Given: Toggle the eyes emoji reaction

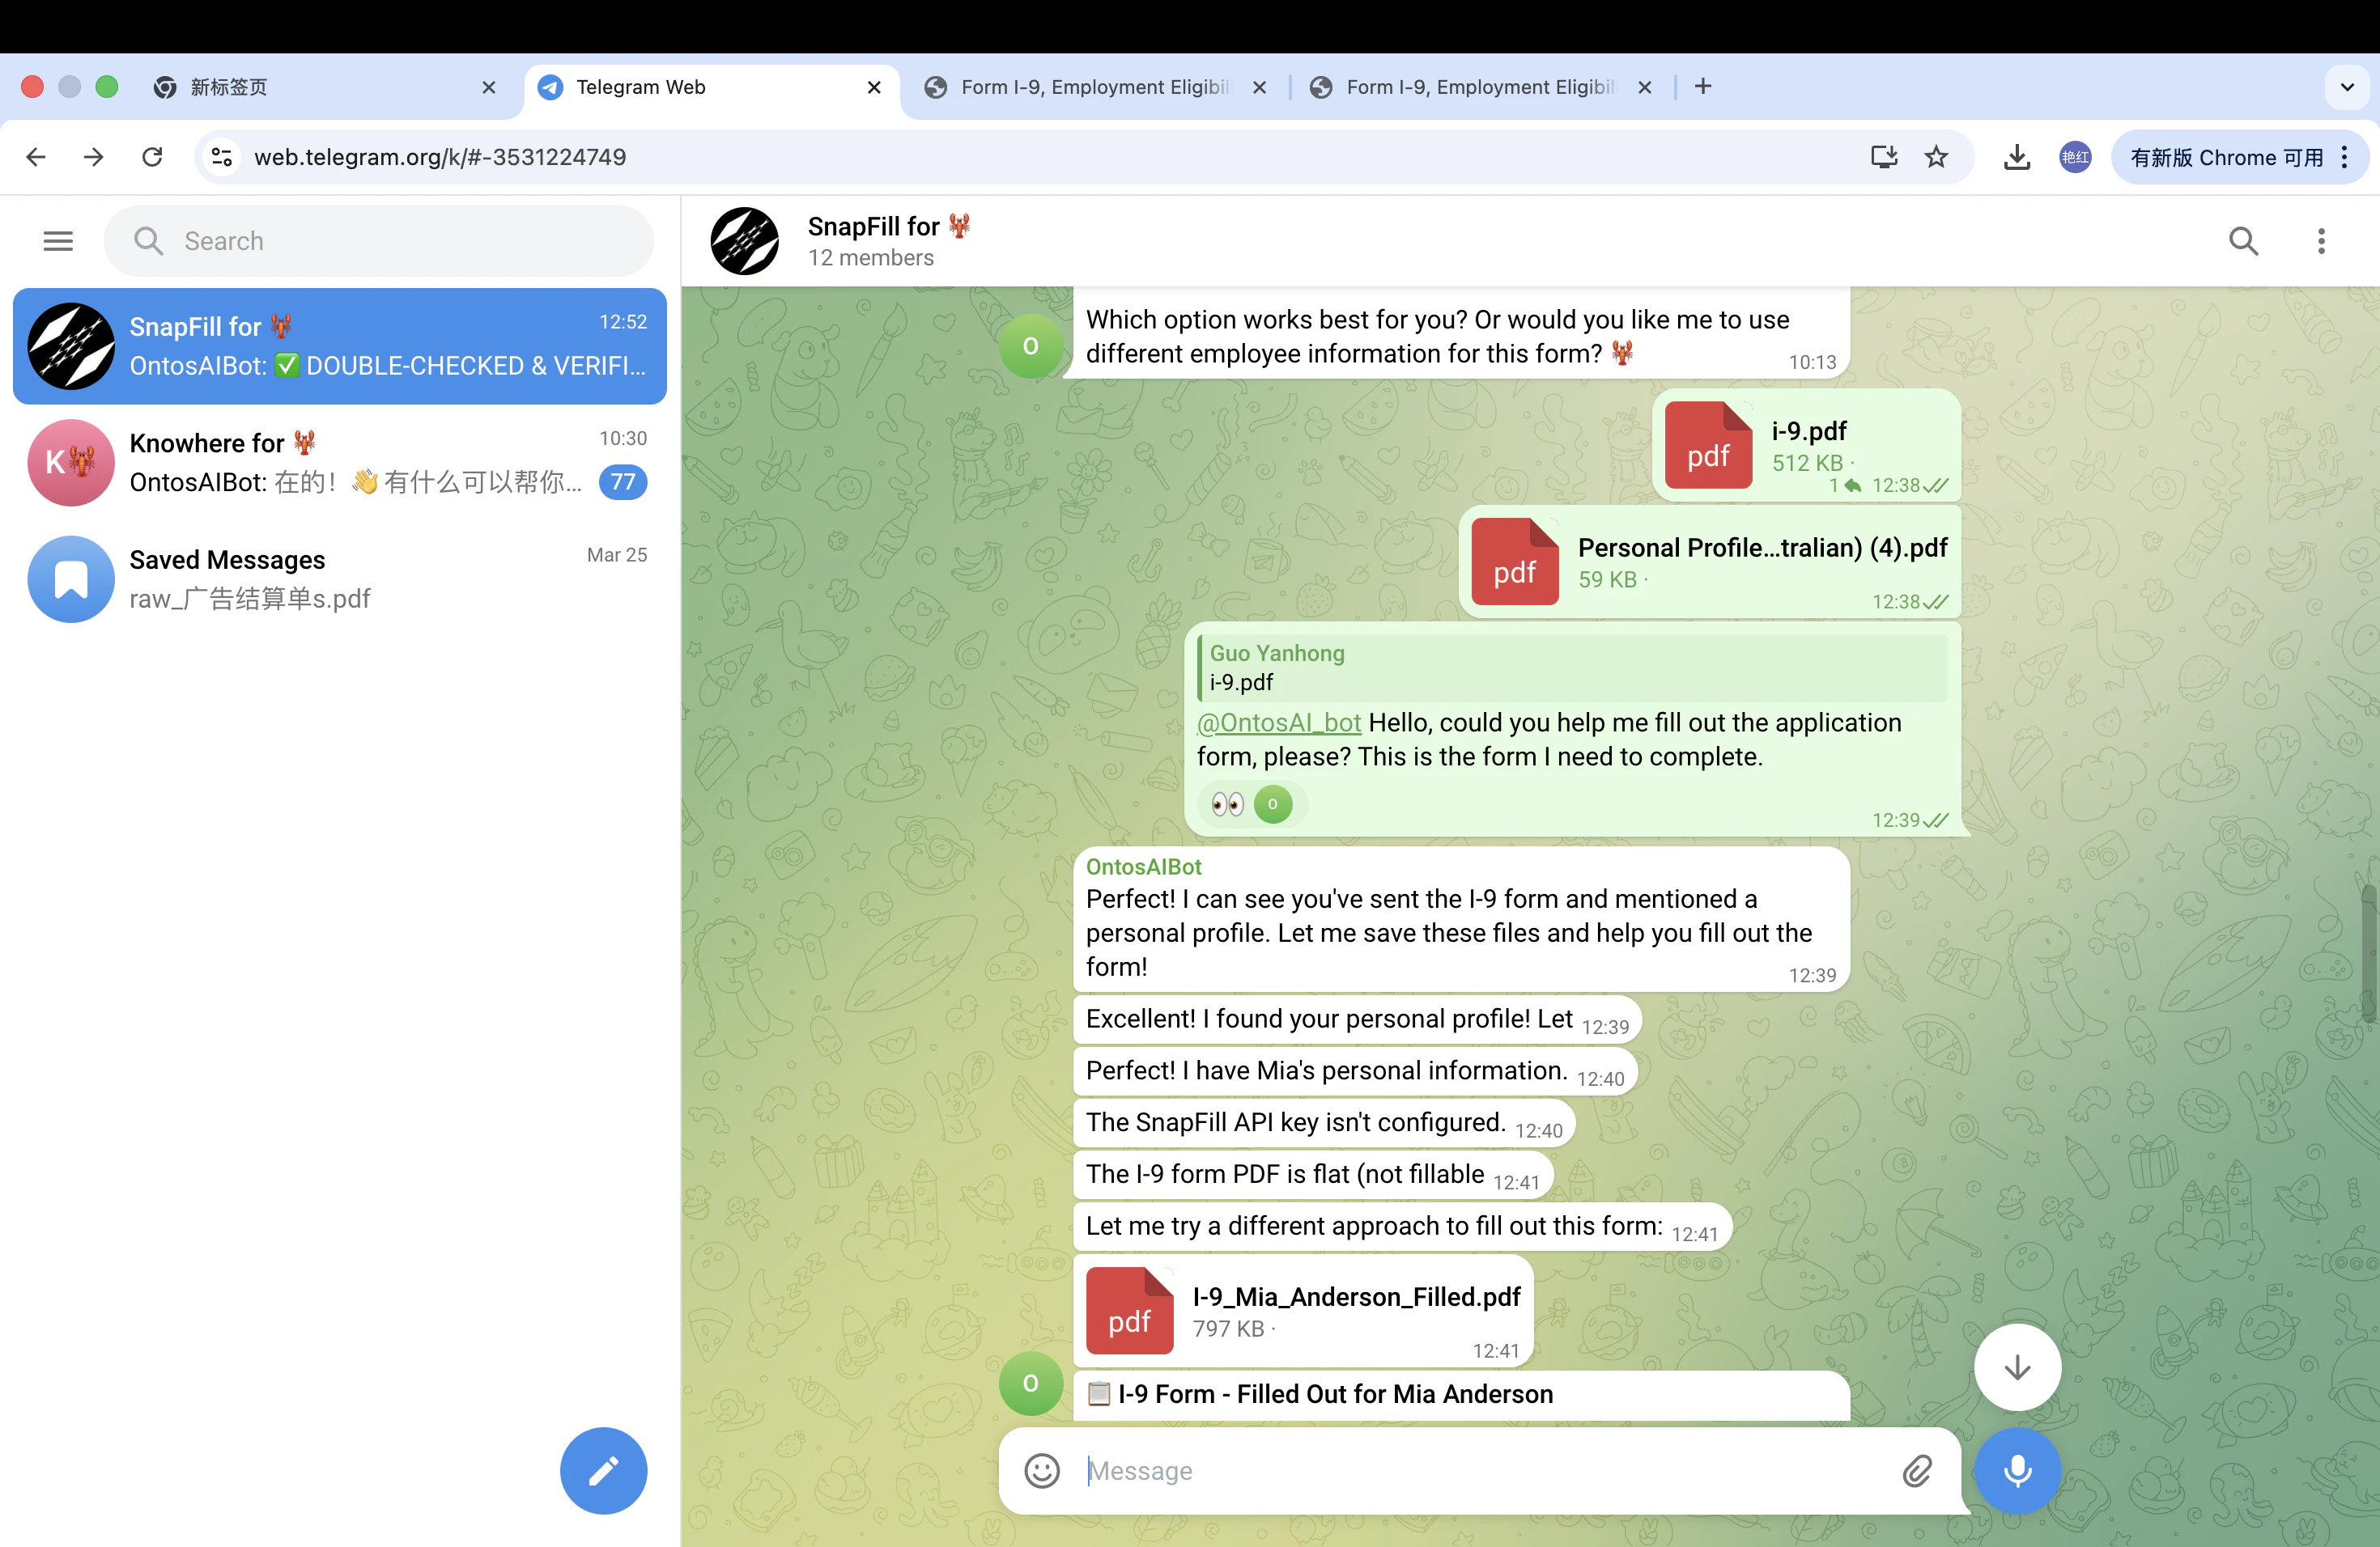Looking at the screenshot, I should click(x=1227, y=804).
